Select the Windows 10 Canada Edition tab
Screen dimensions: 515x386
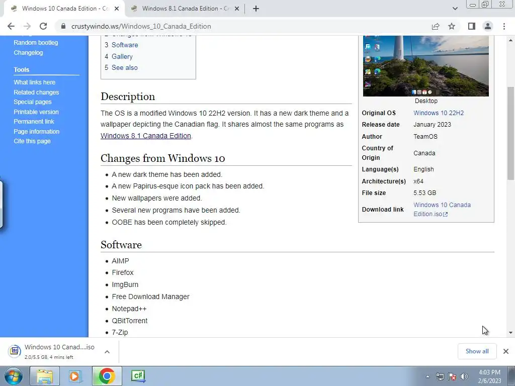coord(64,9)
